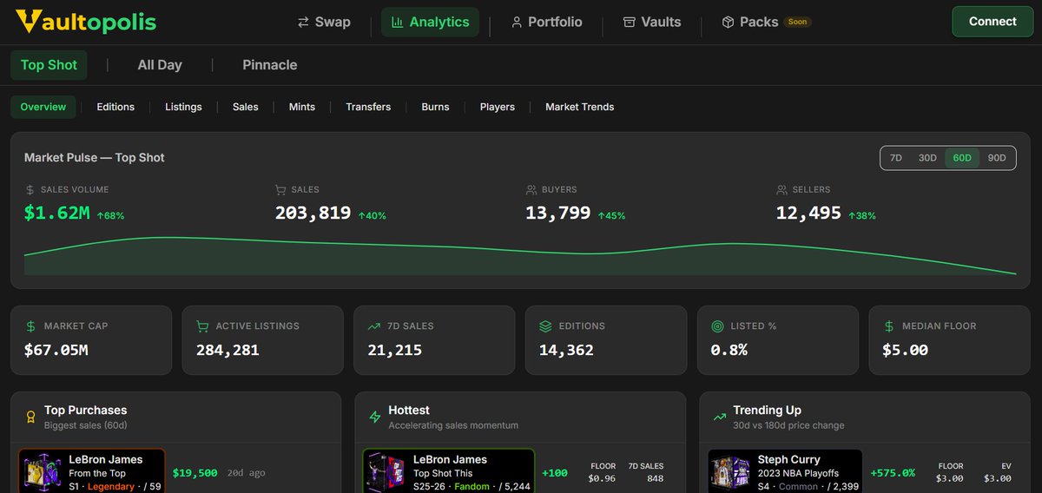Open LeBron James From the Top thumbnail

pyautogui.click(x=41, y=473)
